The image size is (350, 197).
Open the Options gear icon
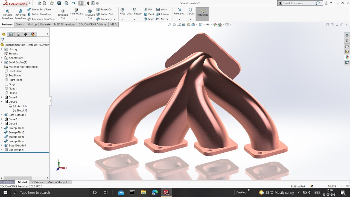coord(98,3)
